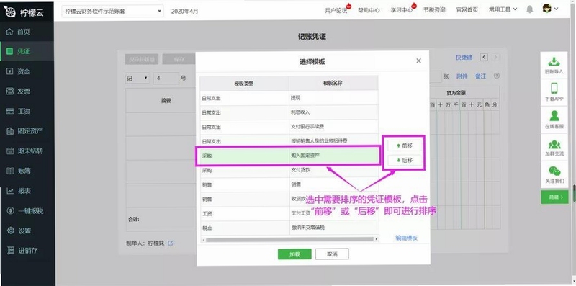Click the 模板类型 column header

(x=244, y=84)
